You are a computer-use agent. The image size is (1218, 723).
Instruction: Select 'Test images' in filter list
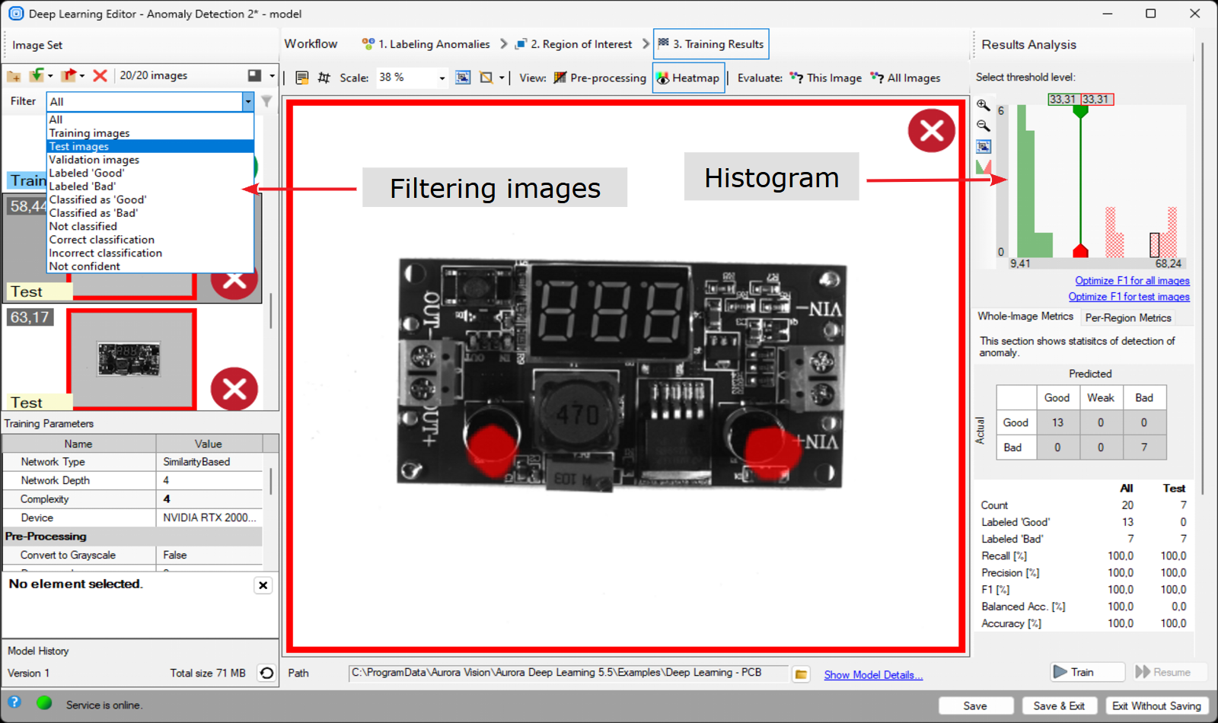point(79,146)
